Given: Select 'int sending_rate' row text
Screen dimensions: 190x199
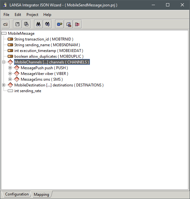Looking at the screenshot, I should tap(28, 91).
